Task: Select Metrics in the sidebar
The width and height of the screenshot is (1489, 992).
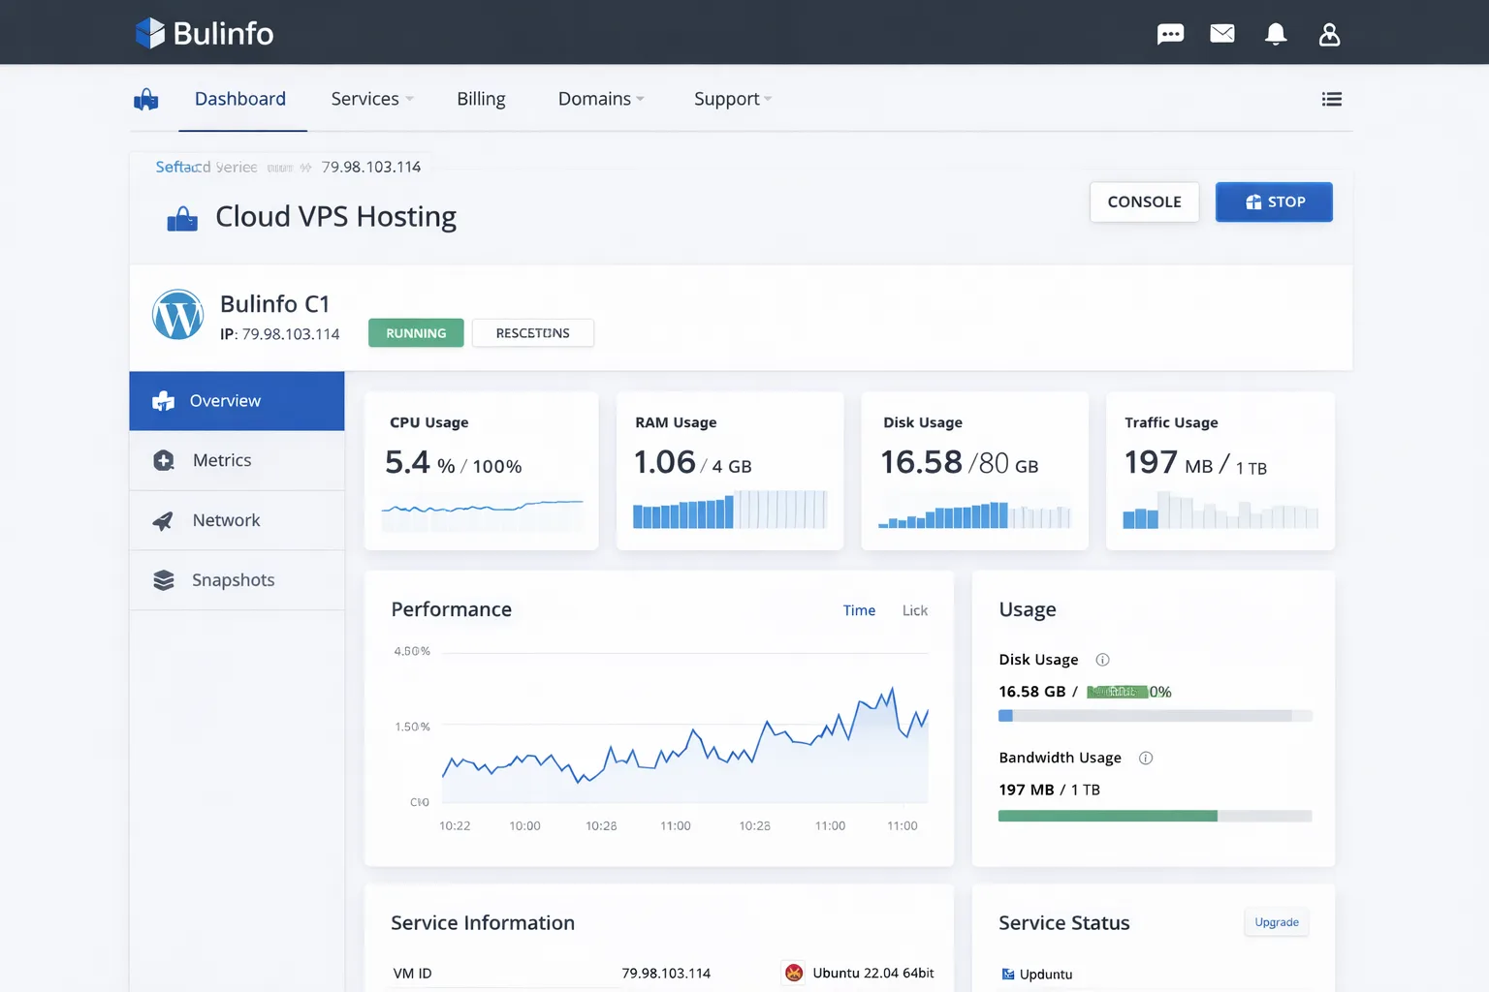Action: 237,460
